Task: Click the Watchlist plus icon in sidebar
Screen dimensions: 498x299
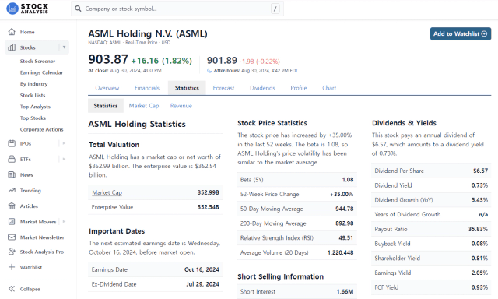Action: (12, 267)
